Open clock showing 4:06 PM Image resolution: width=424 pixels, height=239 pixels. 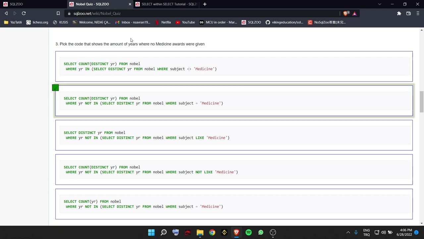[404, 232]
